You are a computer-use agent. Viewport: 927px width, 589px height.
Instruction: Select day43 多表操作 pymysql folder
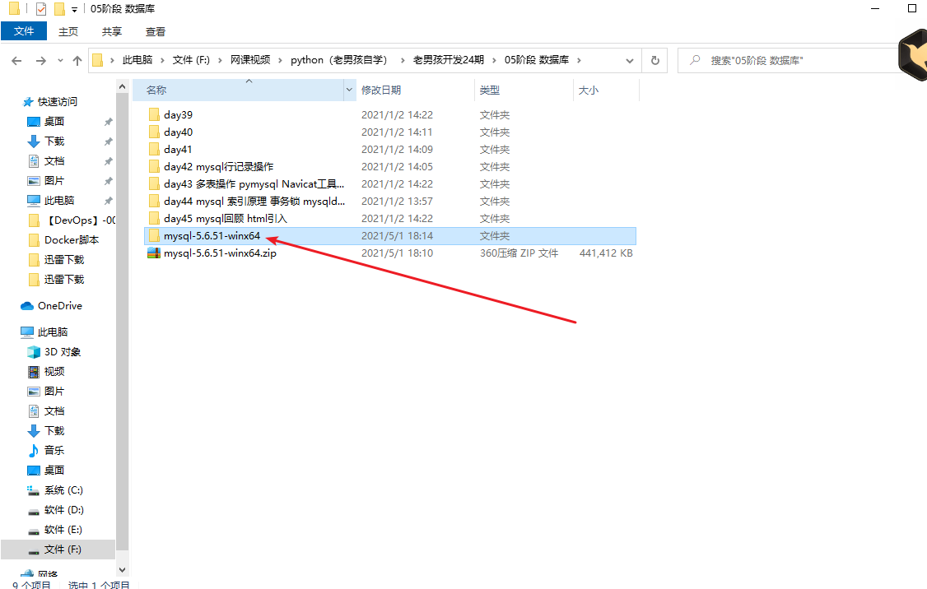pos(254,183)
